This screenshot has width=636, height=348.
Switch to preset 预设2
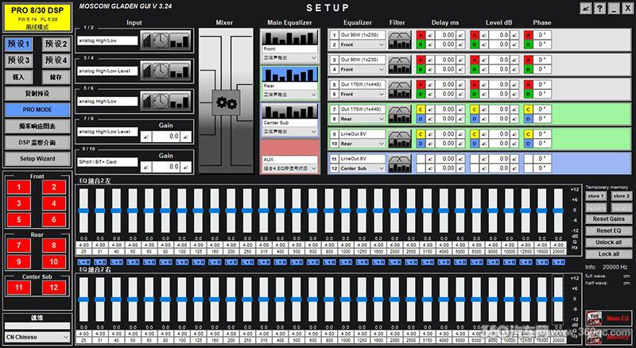pos(56,44)
